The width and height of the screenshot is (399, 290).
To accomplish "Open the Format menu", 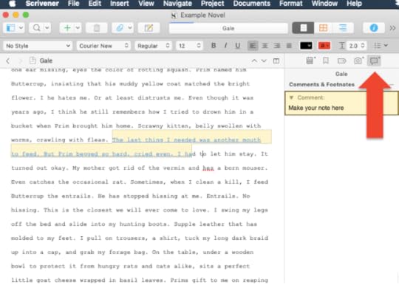I will [x=291, y=4].
